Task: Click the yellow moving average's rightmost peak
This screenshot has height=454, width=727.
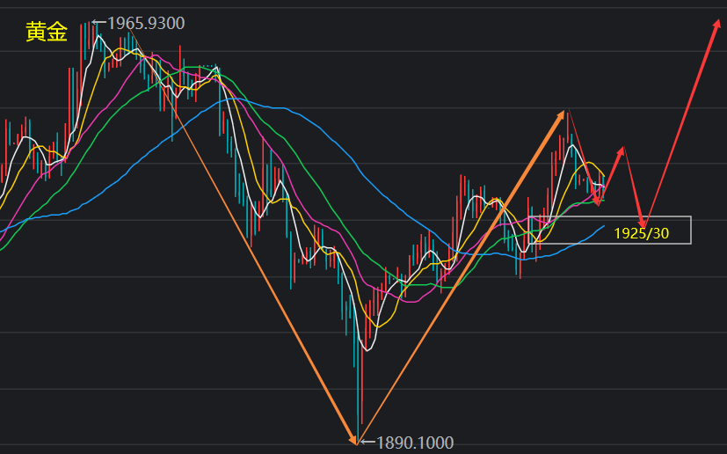Action: tap(588, 164)
